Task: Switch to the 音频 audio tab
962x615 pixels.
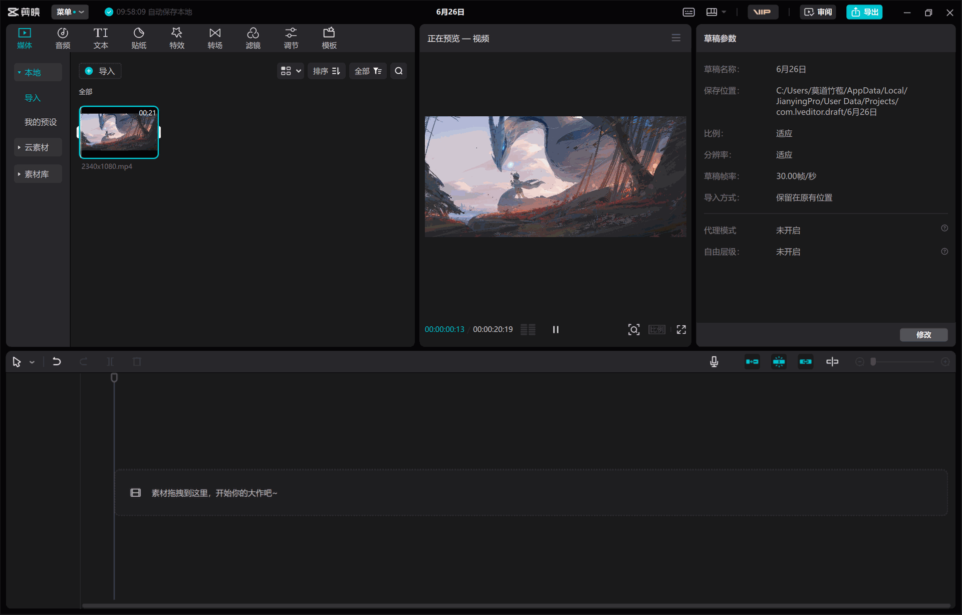Action: click(63, 38)
